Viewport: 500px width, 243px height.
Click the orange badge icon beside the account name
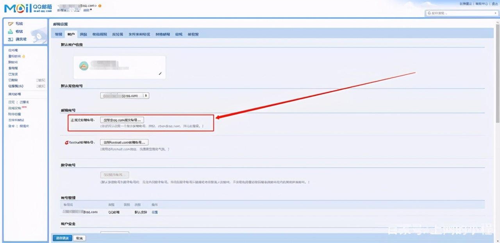click(100, 6)
